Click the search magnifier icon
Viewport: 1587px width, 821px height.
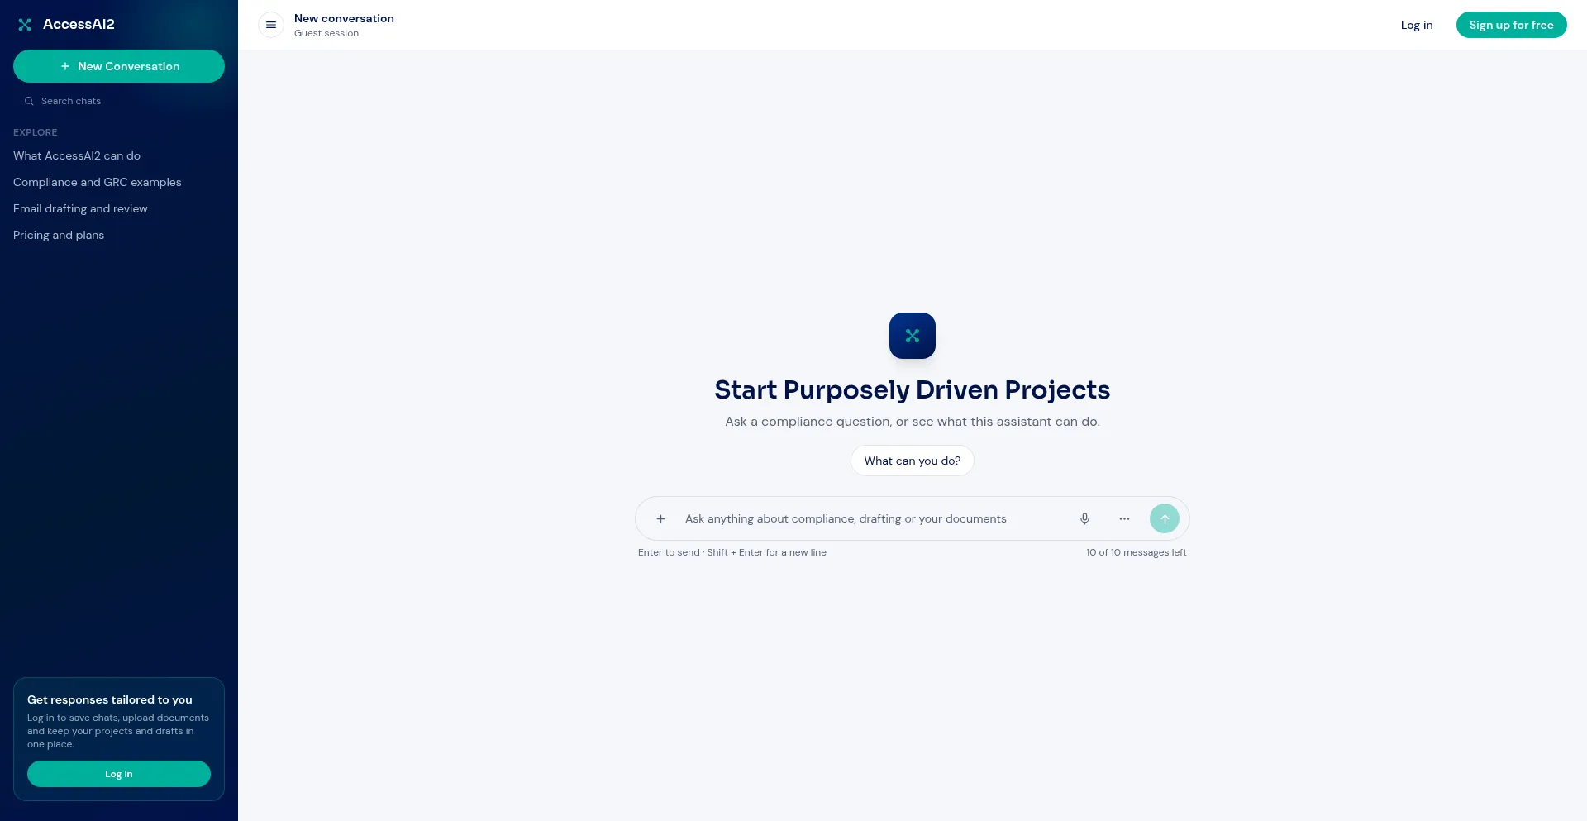[29, 101]
